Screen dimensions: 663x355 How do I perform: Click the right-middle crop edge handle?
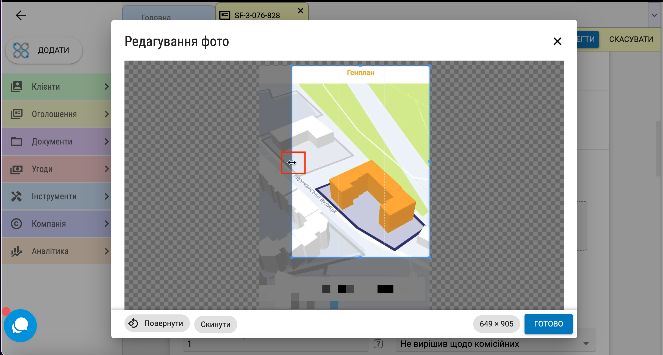(429, 161)
